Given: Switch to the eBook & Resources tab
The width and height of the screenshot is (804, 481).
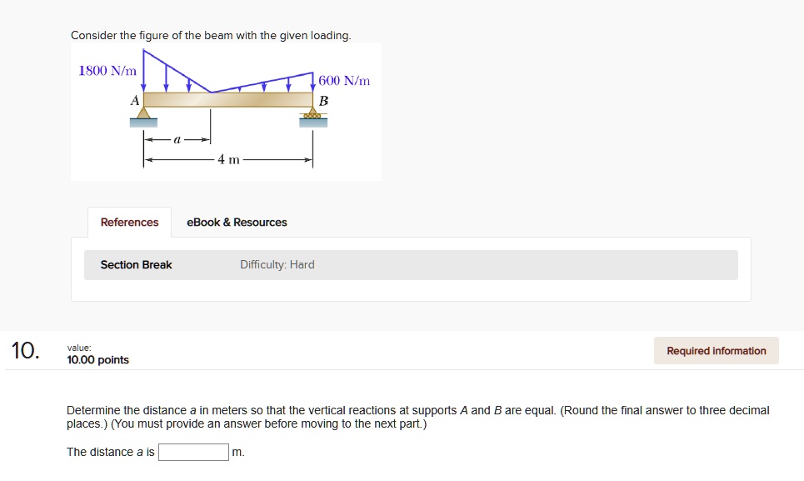Looking at the screenshot, I should click(x=237, y=222).
